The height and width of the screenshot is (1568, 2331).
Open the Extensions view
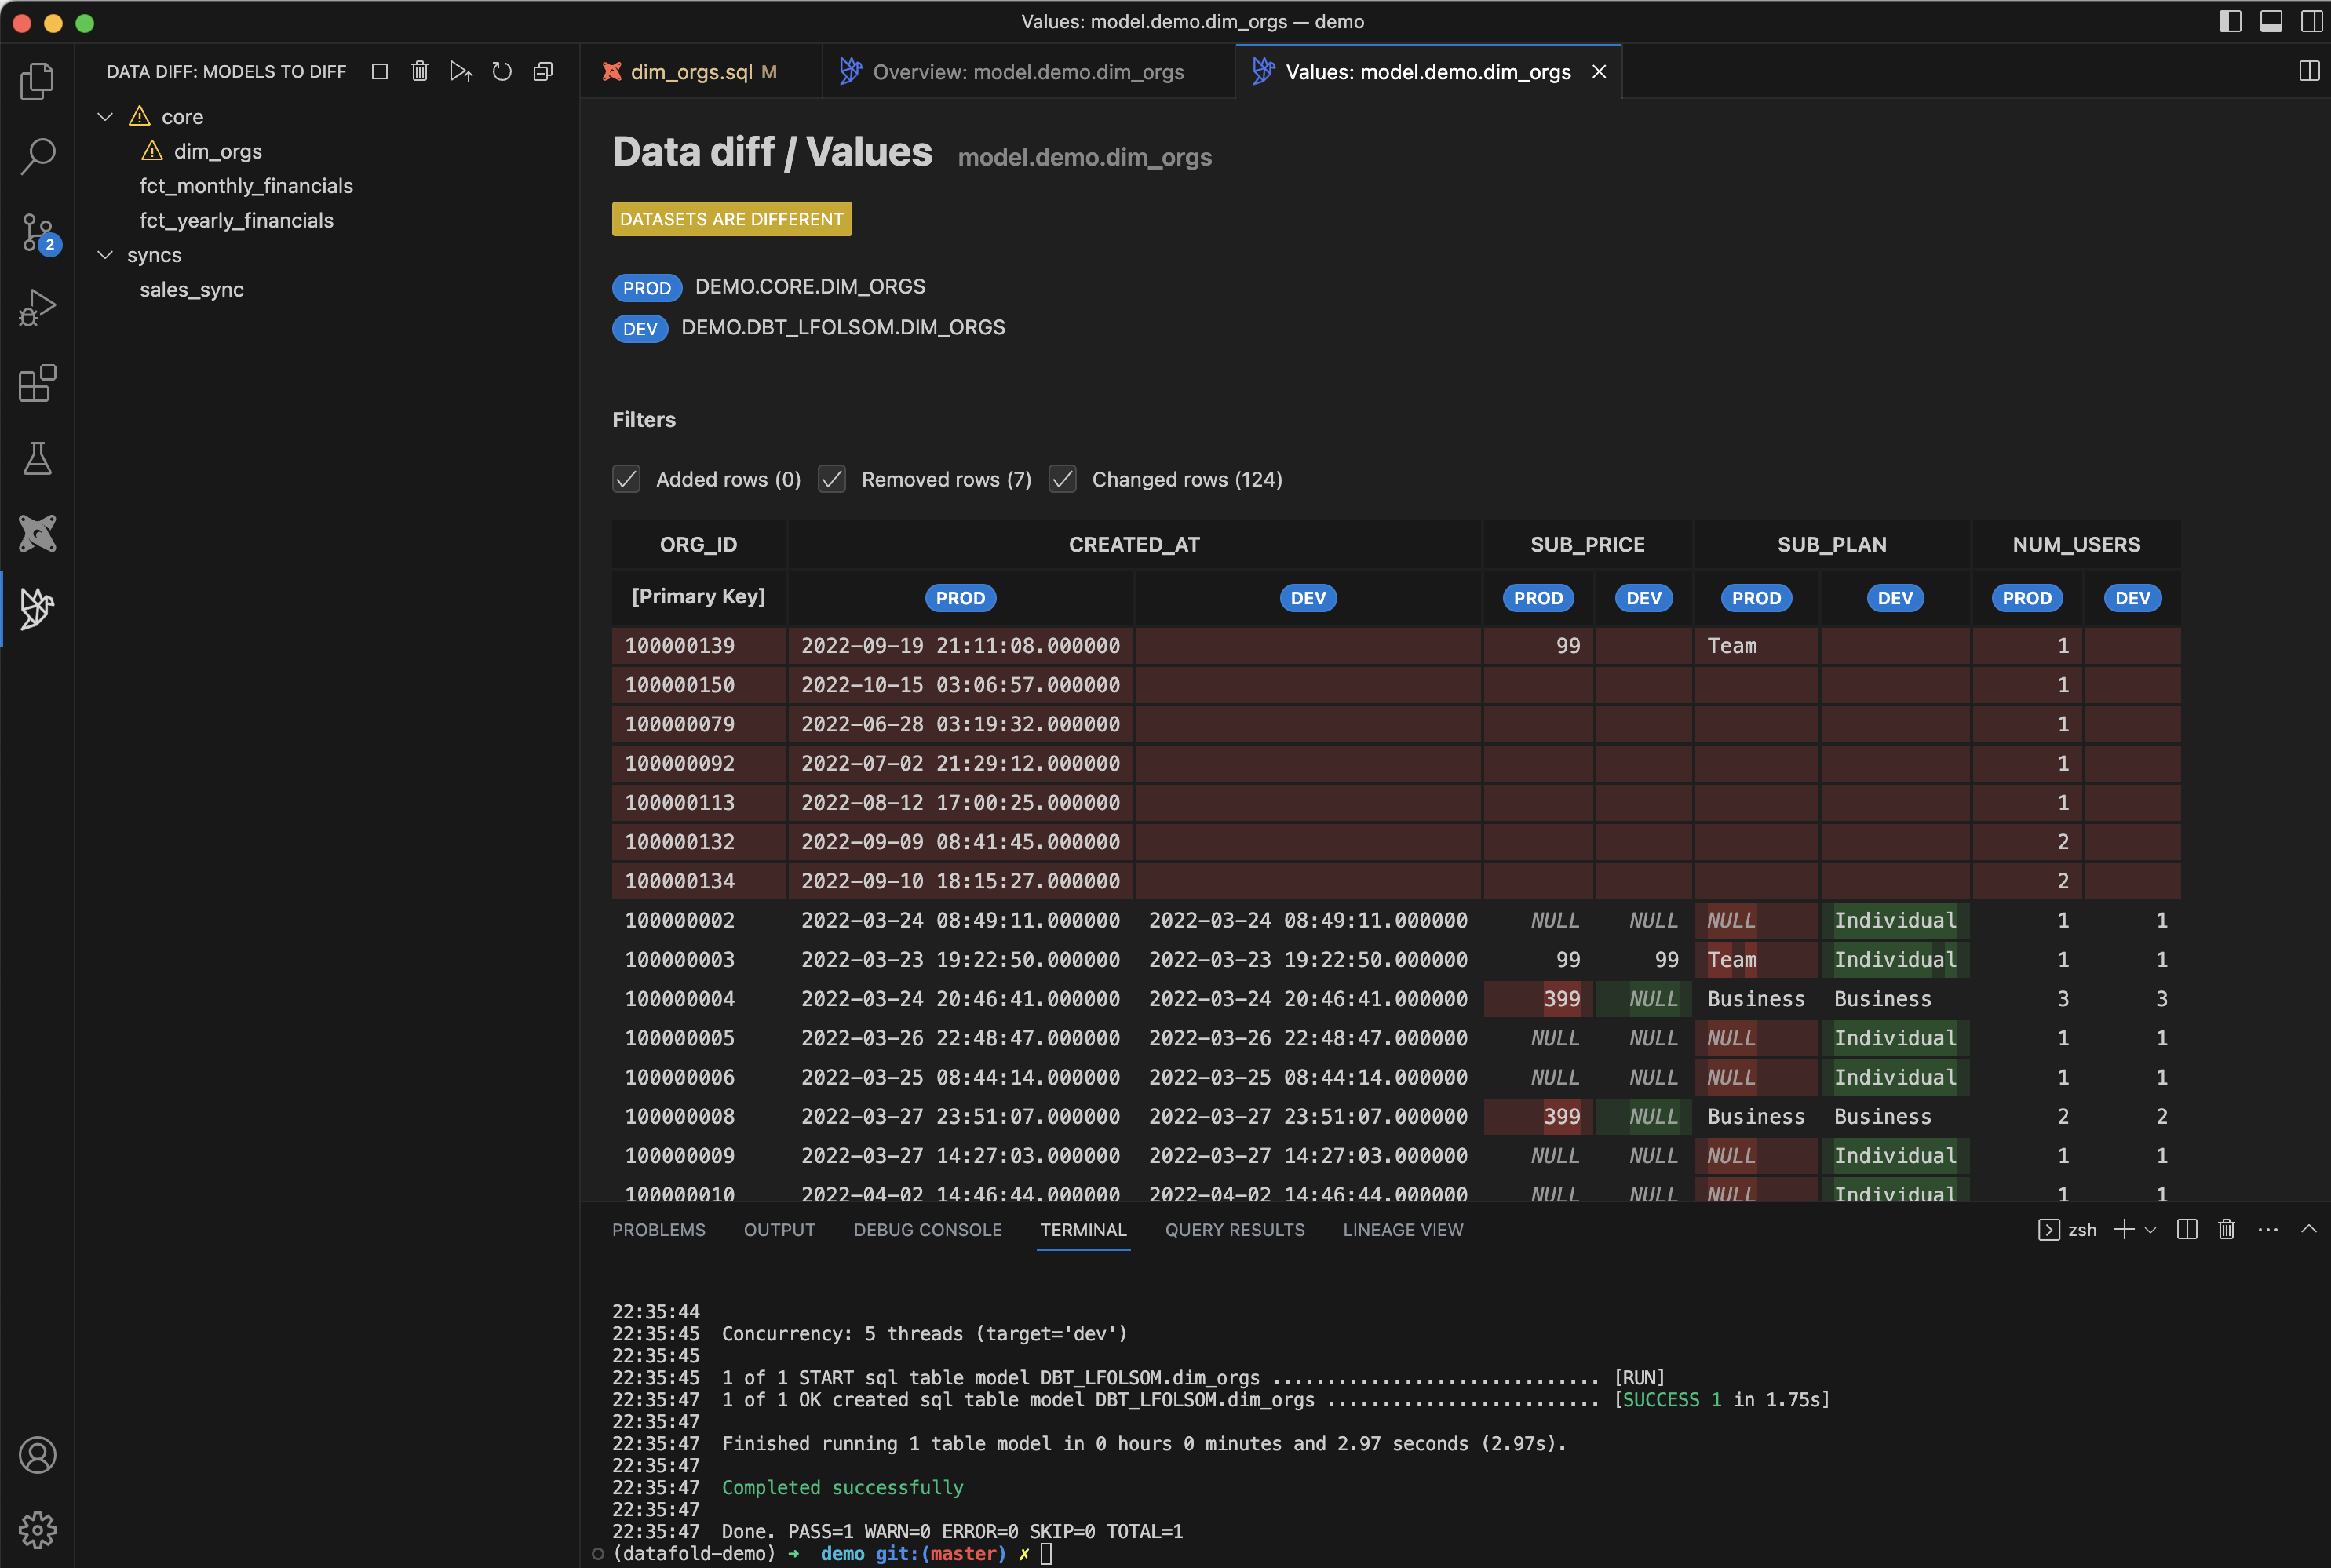(37, 383)
